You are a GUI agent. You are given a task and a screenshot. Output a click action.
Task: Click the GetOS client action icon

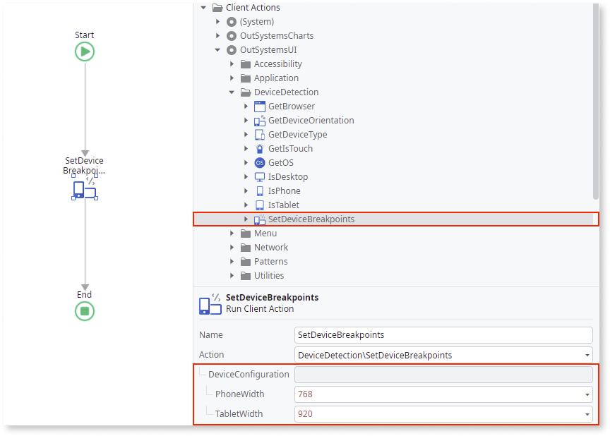click(259, 162)
